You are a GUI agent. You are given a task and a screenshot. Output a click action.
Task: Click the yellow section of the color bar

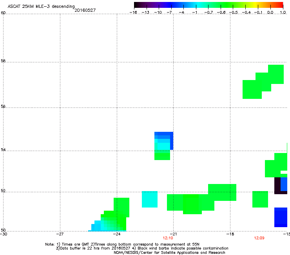(x=256, y=5)
